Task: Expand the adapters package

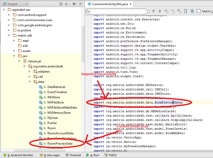Action: point(29,72)
